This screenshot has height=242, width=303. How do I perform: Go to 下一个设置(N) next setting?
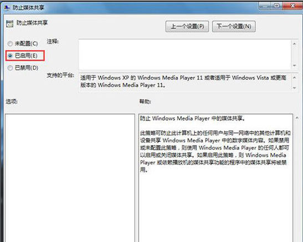coord(234,26)
